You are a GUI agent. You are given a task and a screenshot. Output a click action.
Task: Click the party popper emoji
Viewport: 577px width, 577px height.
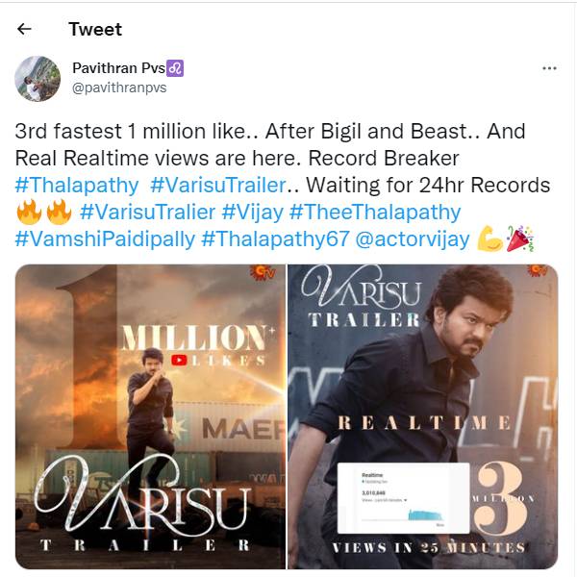point(520,238)
